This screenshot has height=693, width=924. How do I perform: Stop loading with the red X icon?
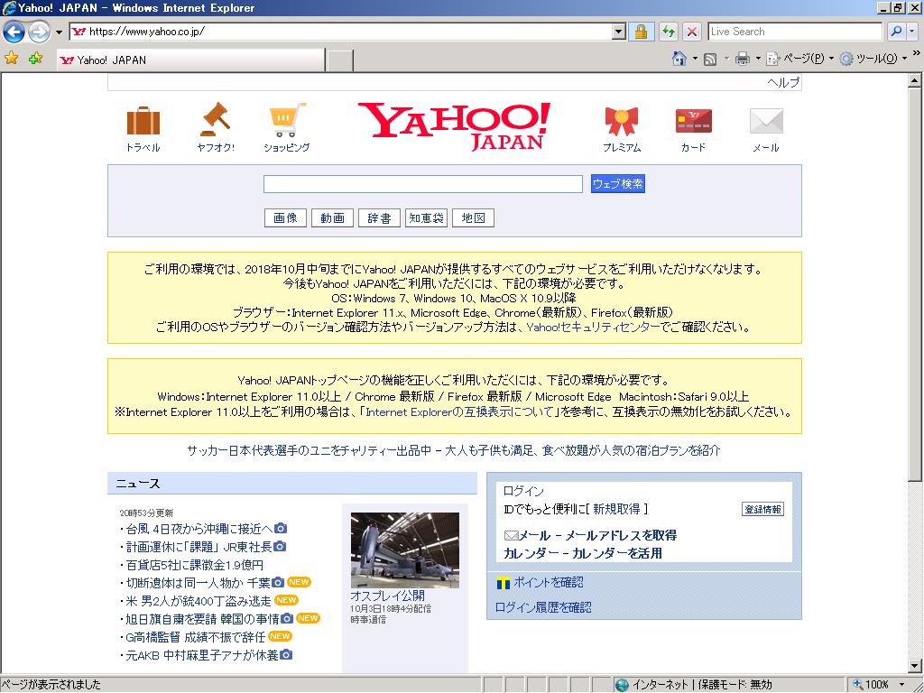(692, 32)
